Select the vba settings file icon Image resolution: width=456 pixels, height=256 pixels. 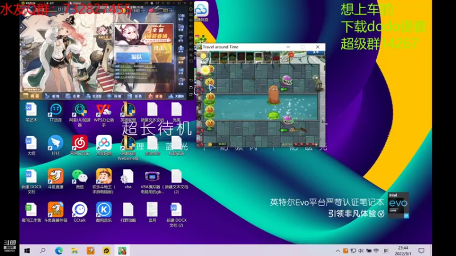(128, 179)
